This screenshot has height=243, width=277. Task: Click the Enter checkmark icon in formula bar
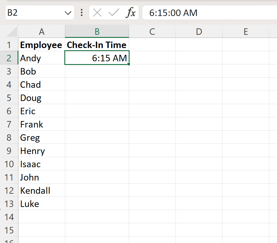(114, 13)
